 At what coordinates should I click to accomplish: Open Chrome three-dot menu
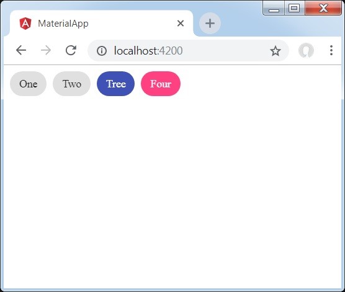[331, 50]
